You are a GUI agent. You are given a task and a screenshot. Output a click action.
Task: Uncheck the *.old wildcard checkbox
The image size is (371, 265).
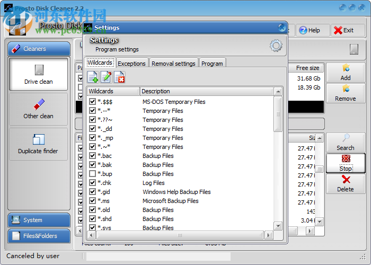pos(92,210)
